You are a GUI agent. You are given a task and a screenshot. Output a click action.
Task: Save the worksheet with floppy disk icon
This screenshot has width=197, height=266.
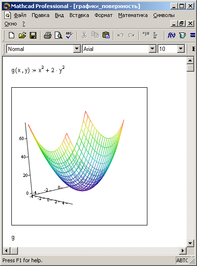click(x=33, y=35)
